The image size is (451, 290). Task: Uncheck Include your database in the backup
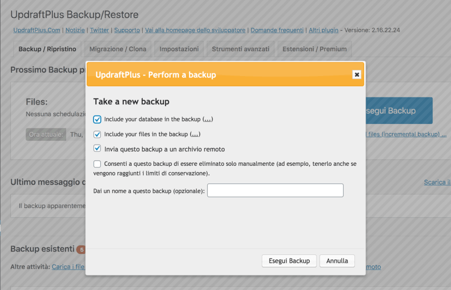(97, 119)
